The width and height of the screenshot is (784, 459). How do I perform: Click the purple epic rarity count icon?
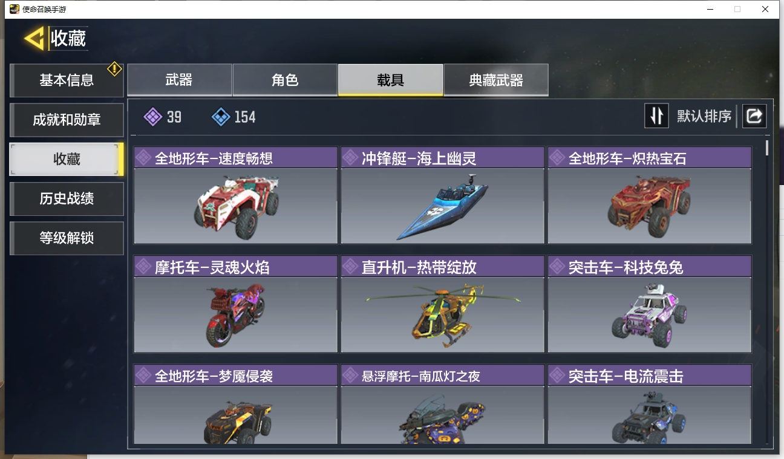click(x=152, y=117)
